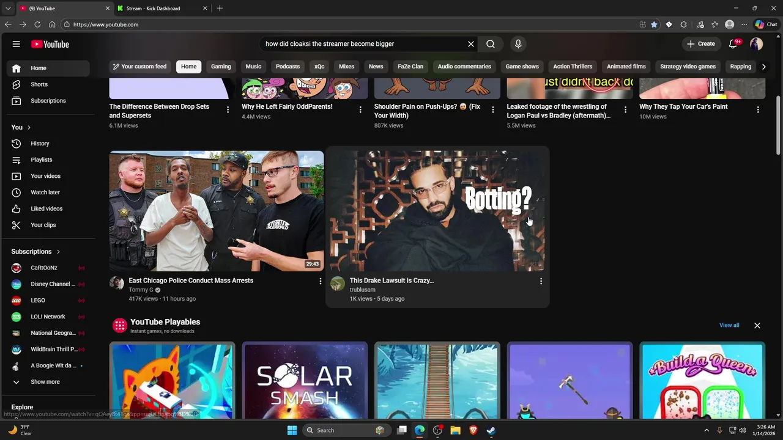The image size is (783, 440).
Task: Click View all for Playables
Action: pos(729,325)
